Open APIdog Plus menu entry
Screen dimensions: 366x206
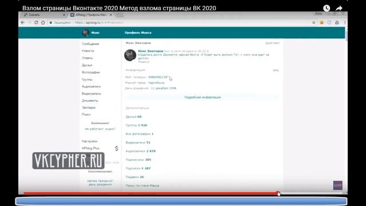pyautogui.click(x=90, y=148)
